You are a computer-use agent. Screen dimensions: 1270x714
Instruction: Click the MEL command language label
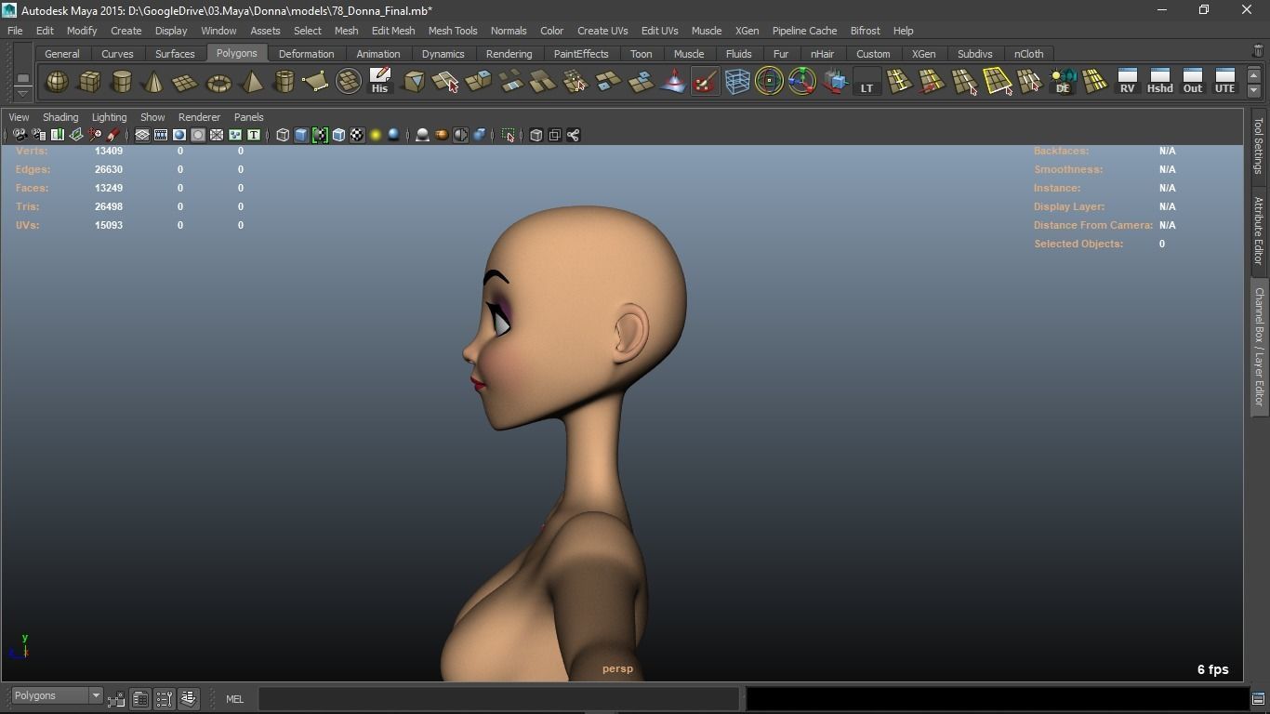click(x=234, y=699)
